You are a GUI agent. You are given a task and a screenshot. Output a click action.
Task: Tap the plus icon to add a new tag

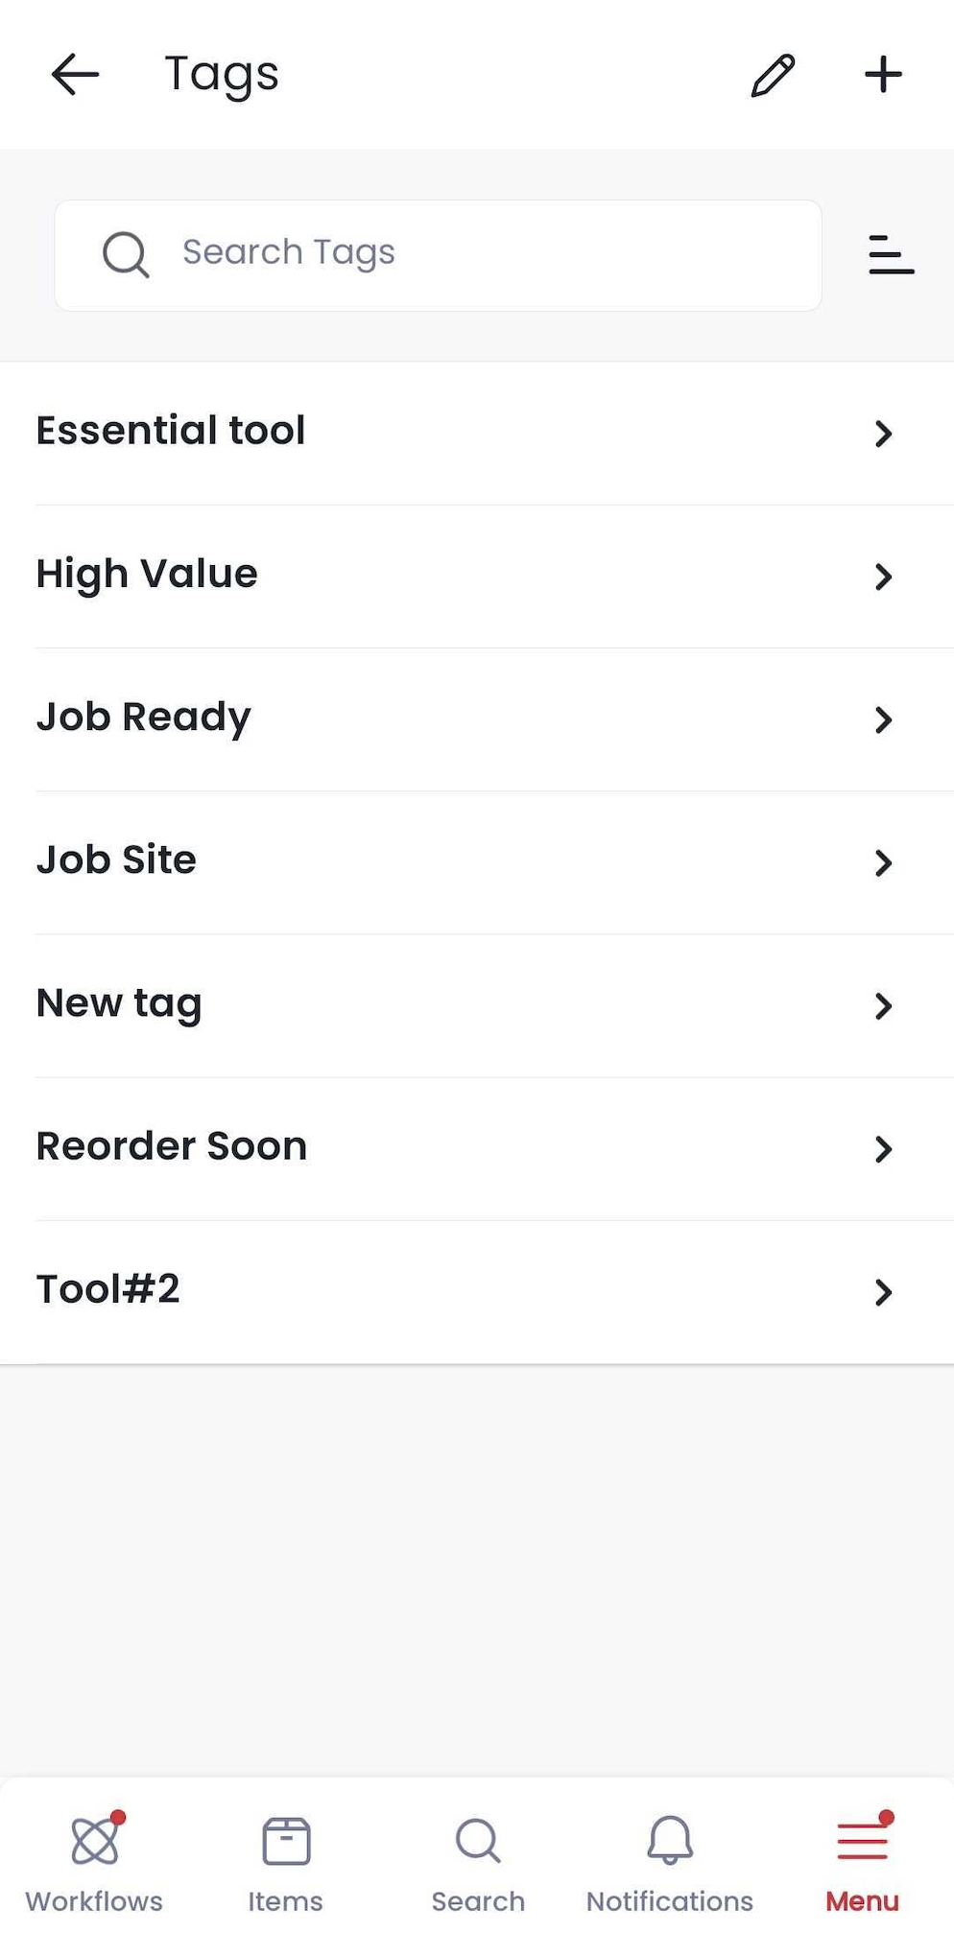click(881, 75)
